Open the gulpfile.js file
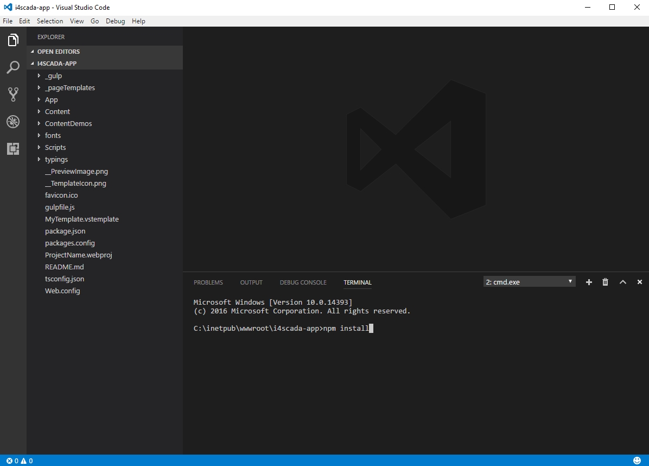The height and width of the screenshot is (466, 649). tap(60, 207)
